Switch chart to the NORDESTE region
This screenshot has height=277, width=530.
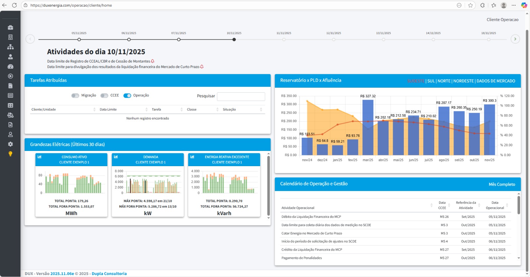(x=463, y=81)
